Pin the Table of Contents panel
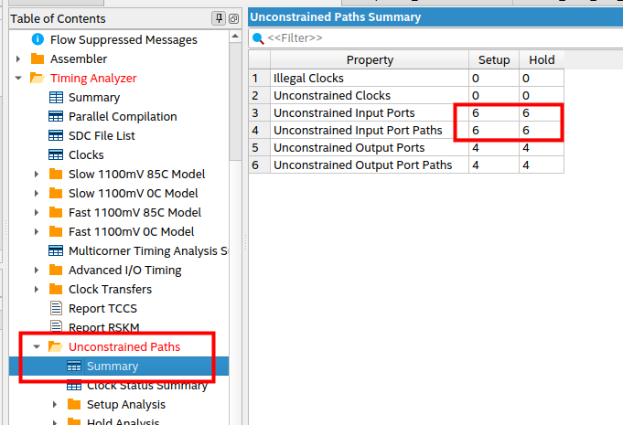The height and width of the screenshot is (425, 623). [219, 18]
